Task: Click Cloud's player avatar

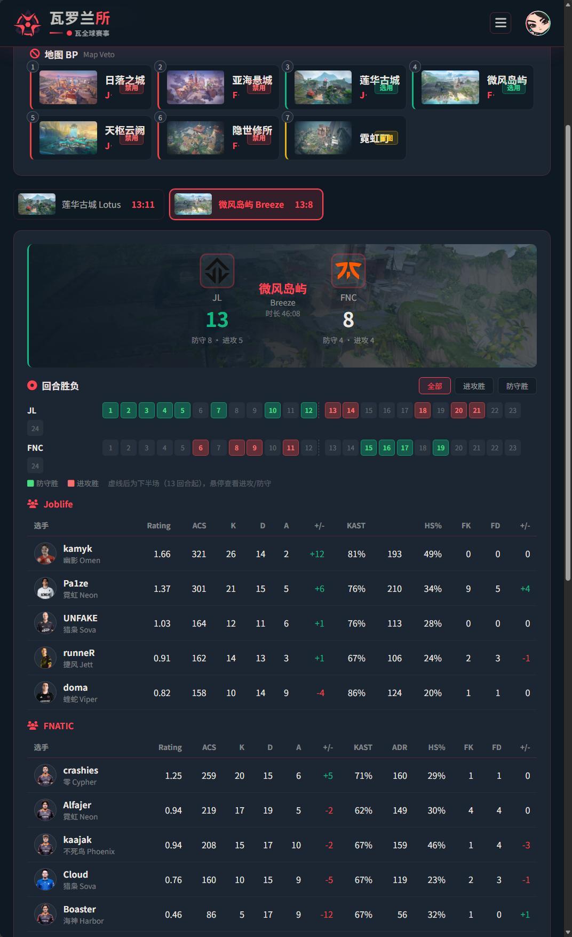Action: 45,879
